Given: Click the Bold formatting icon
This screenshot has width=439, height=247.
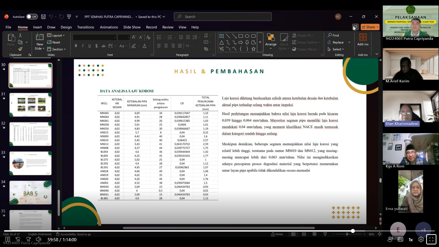Looking at the screenshot, I should [76, 46].
